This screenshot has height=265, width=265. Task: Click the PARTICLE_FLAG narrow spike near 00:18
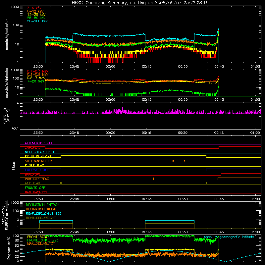coord(153,179)
